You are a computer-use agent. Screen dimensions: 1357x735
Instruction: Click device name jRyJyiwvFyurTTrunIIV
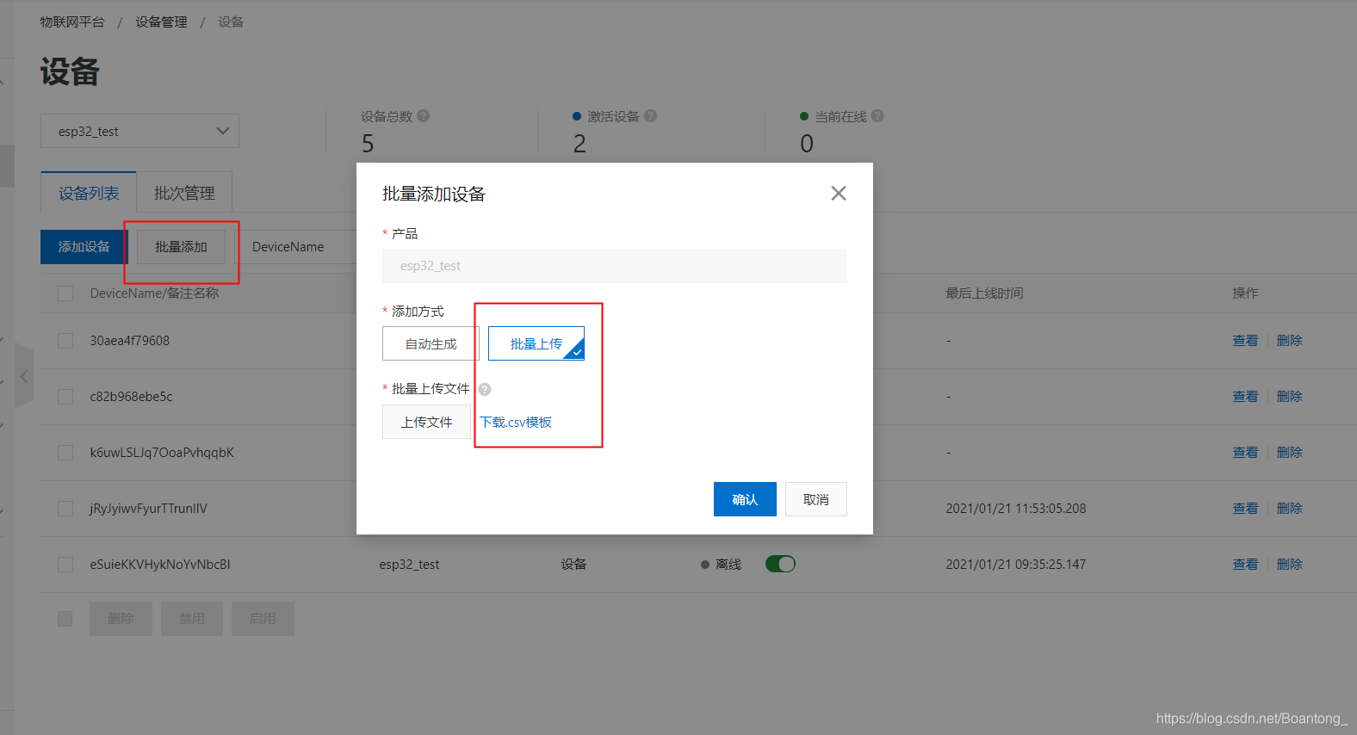pos(148,509)
